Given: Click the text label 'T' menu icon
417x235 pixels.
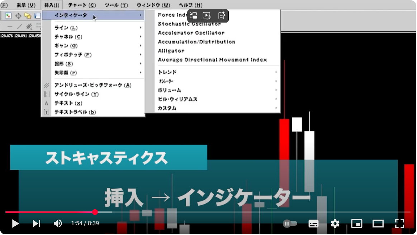Looking at the screenshot, I should (47, 112).
